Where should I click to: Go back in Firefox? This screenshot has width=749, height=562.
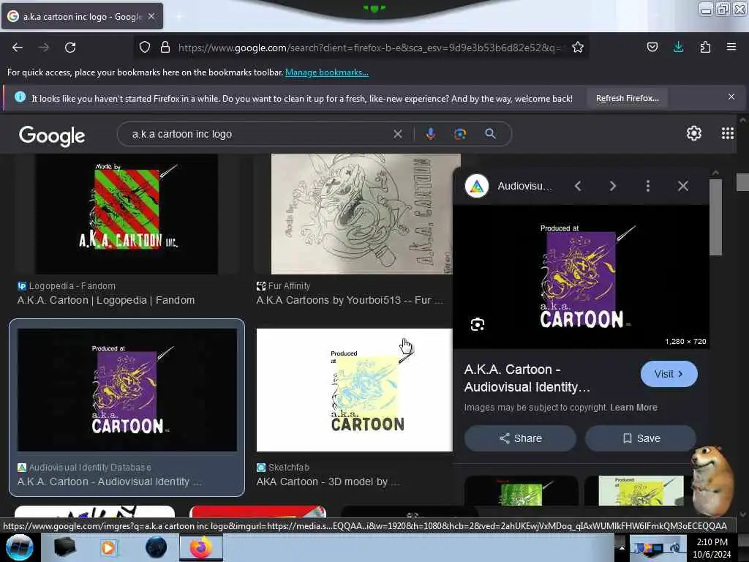click(18, 48)
